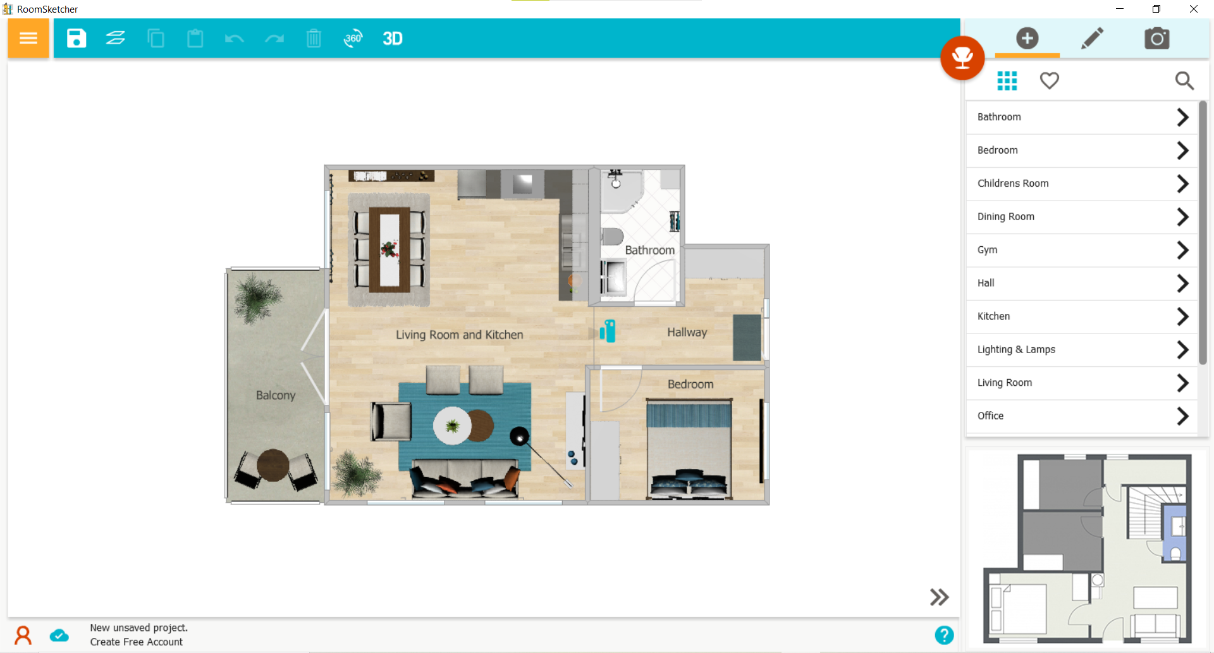Click the orange lamp furniture mode button
The height and width of the screenshot is (653, 1214).
tap(962, 58)
